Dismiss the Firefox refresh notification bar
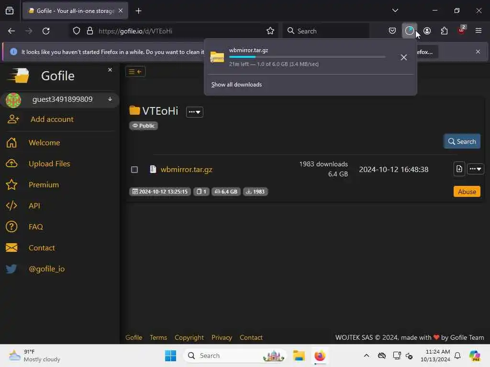Screen dimensions: 490x367 tap(478, 52)
